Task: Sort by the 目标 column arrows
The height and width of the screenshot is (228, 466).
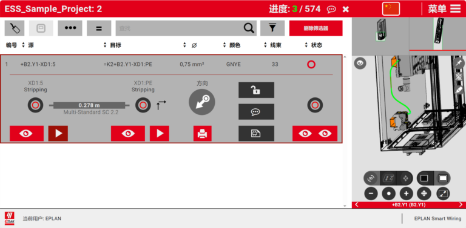Action: point(104,45)
